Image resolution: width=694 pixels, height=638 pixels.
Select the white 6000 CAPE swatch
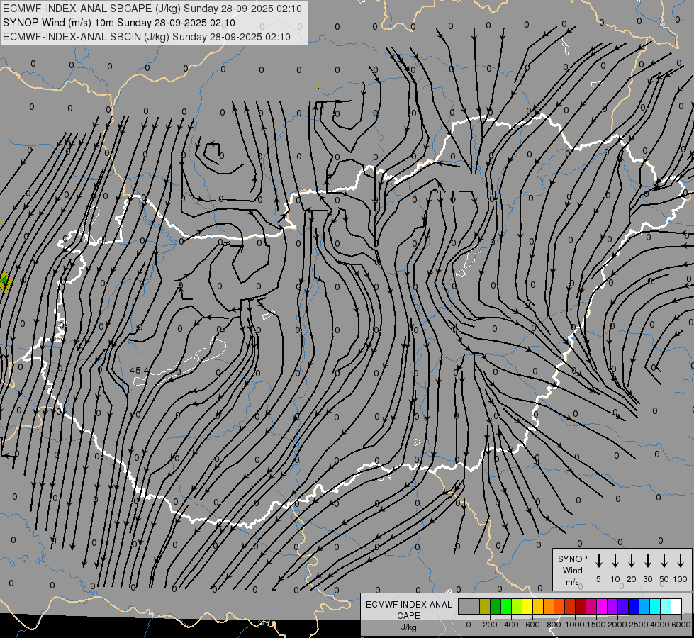tap(676, 606)
